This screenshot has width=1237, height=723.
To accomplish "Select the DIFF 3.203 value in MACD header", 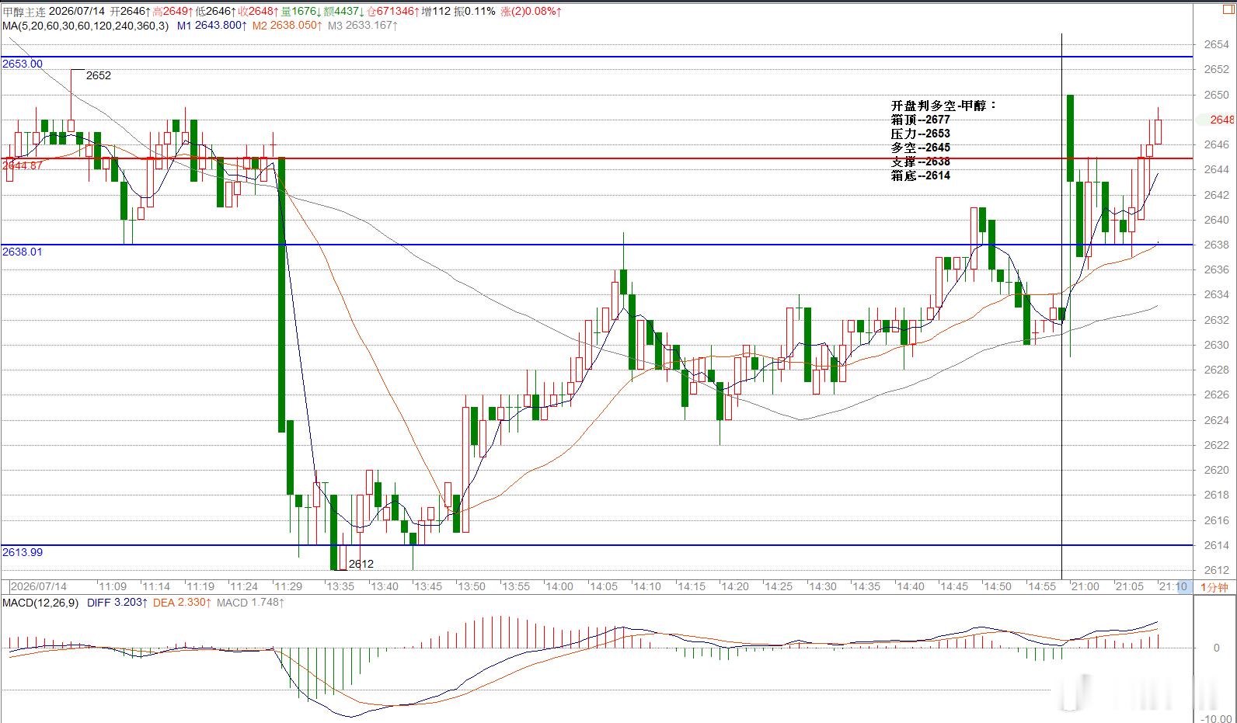I will pyautogui.click(x=117, y=603).
